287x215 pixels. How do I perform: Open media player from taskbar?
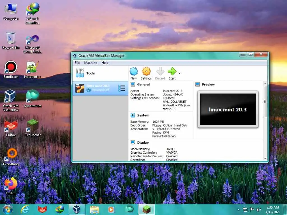111,209
